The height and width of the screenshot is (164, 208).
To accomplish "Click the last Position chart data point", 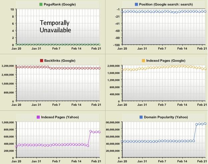I will [x=205, y=12].
